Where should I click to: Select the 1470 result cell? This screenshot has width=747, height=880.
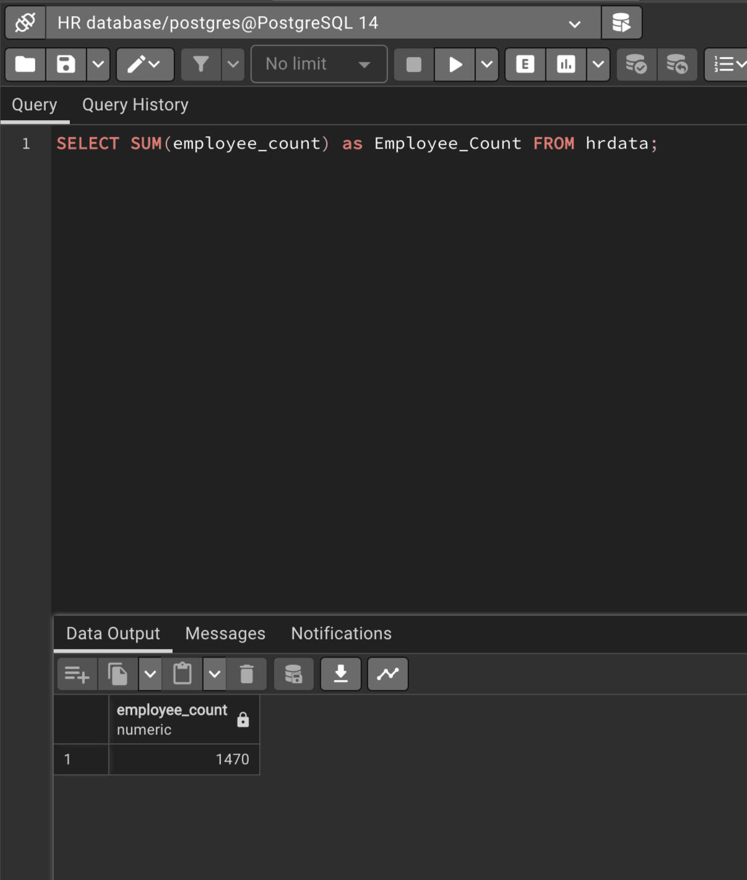[184, 759]
